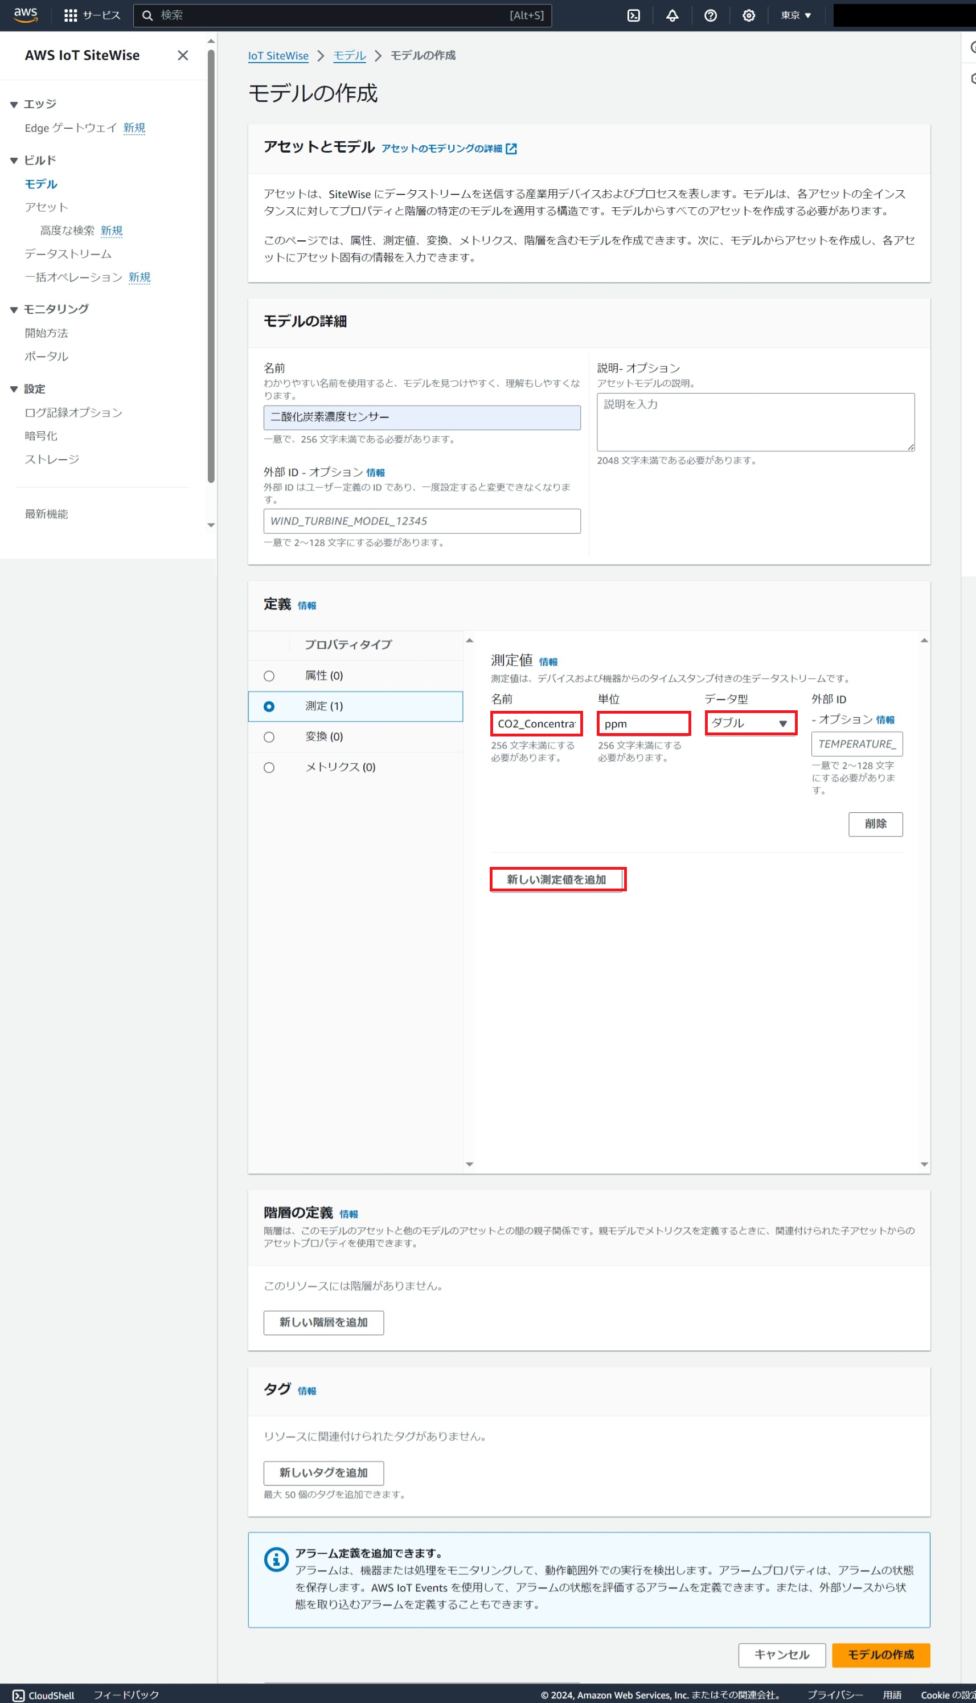Click 情報 link next to 定義 heading
The image size is (976, 1703).
point(307,606)
